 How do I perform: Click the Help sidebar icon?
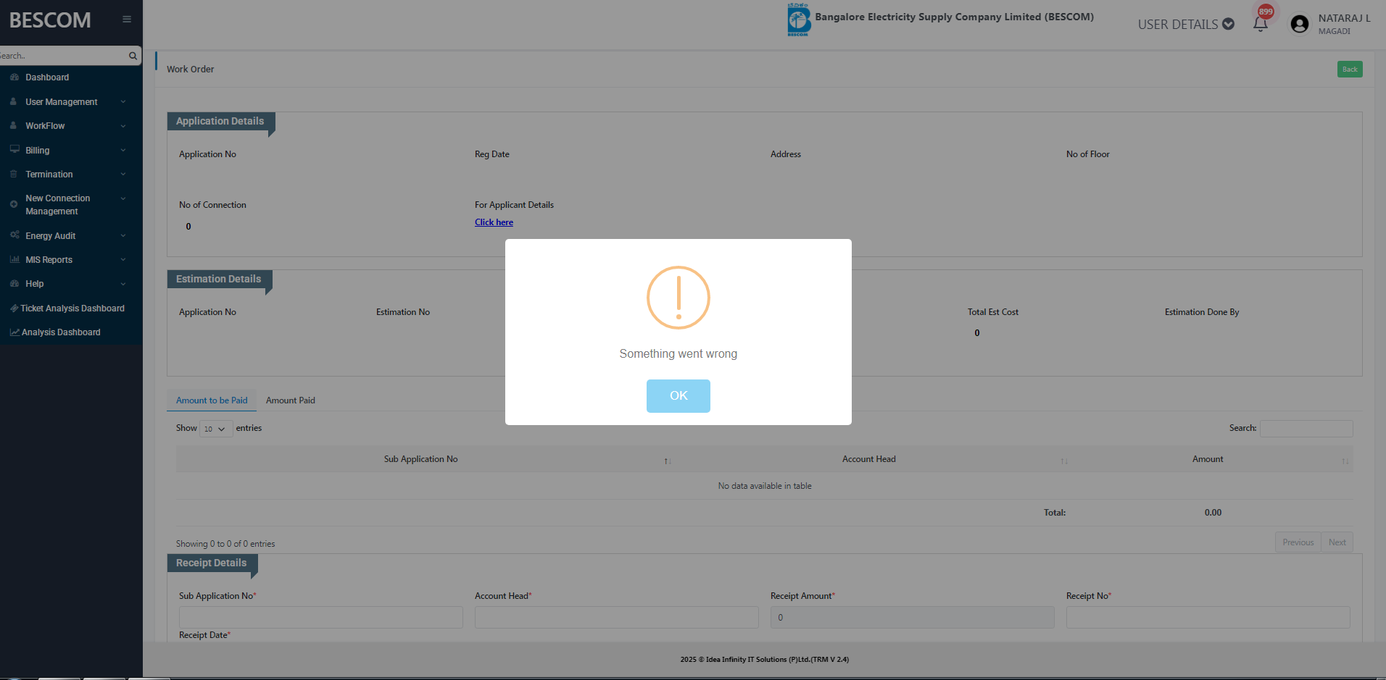pyautogui.click(x=14, y=284)
